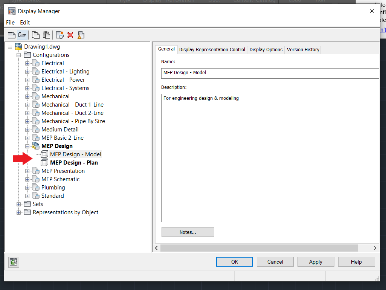
Task: Select the Copy toolbar icon
Action: click(35, 35)
